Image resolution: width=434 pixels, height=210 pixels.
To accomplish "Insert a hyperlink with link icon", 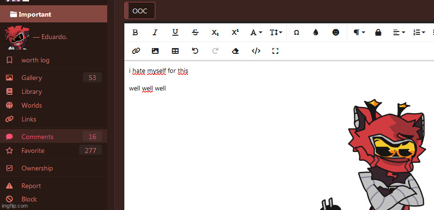I will pos(135,51).
